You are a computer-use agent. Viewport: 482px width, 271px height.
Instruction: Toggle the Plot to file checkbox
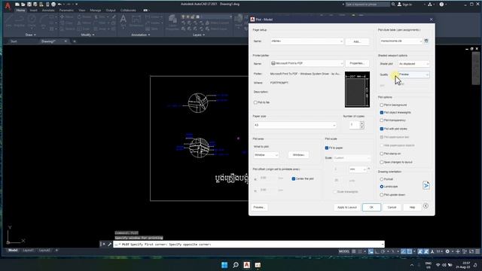(255, 102)
